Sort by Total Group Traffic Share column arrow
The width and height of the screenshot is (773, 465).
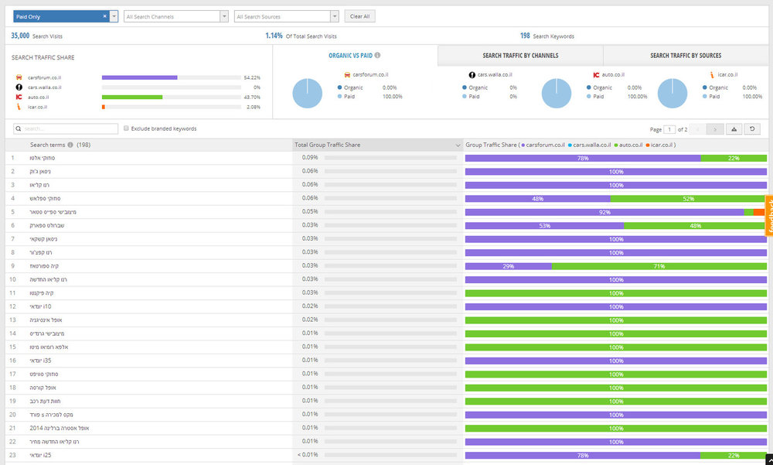(x=458, y=145)
